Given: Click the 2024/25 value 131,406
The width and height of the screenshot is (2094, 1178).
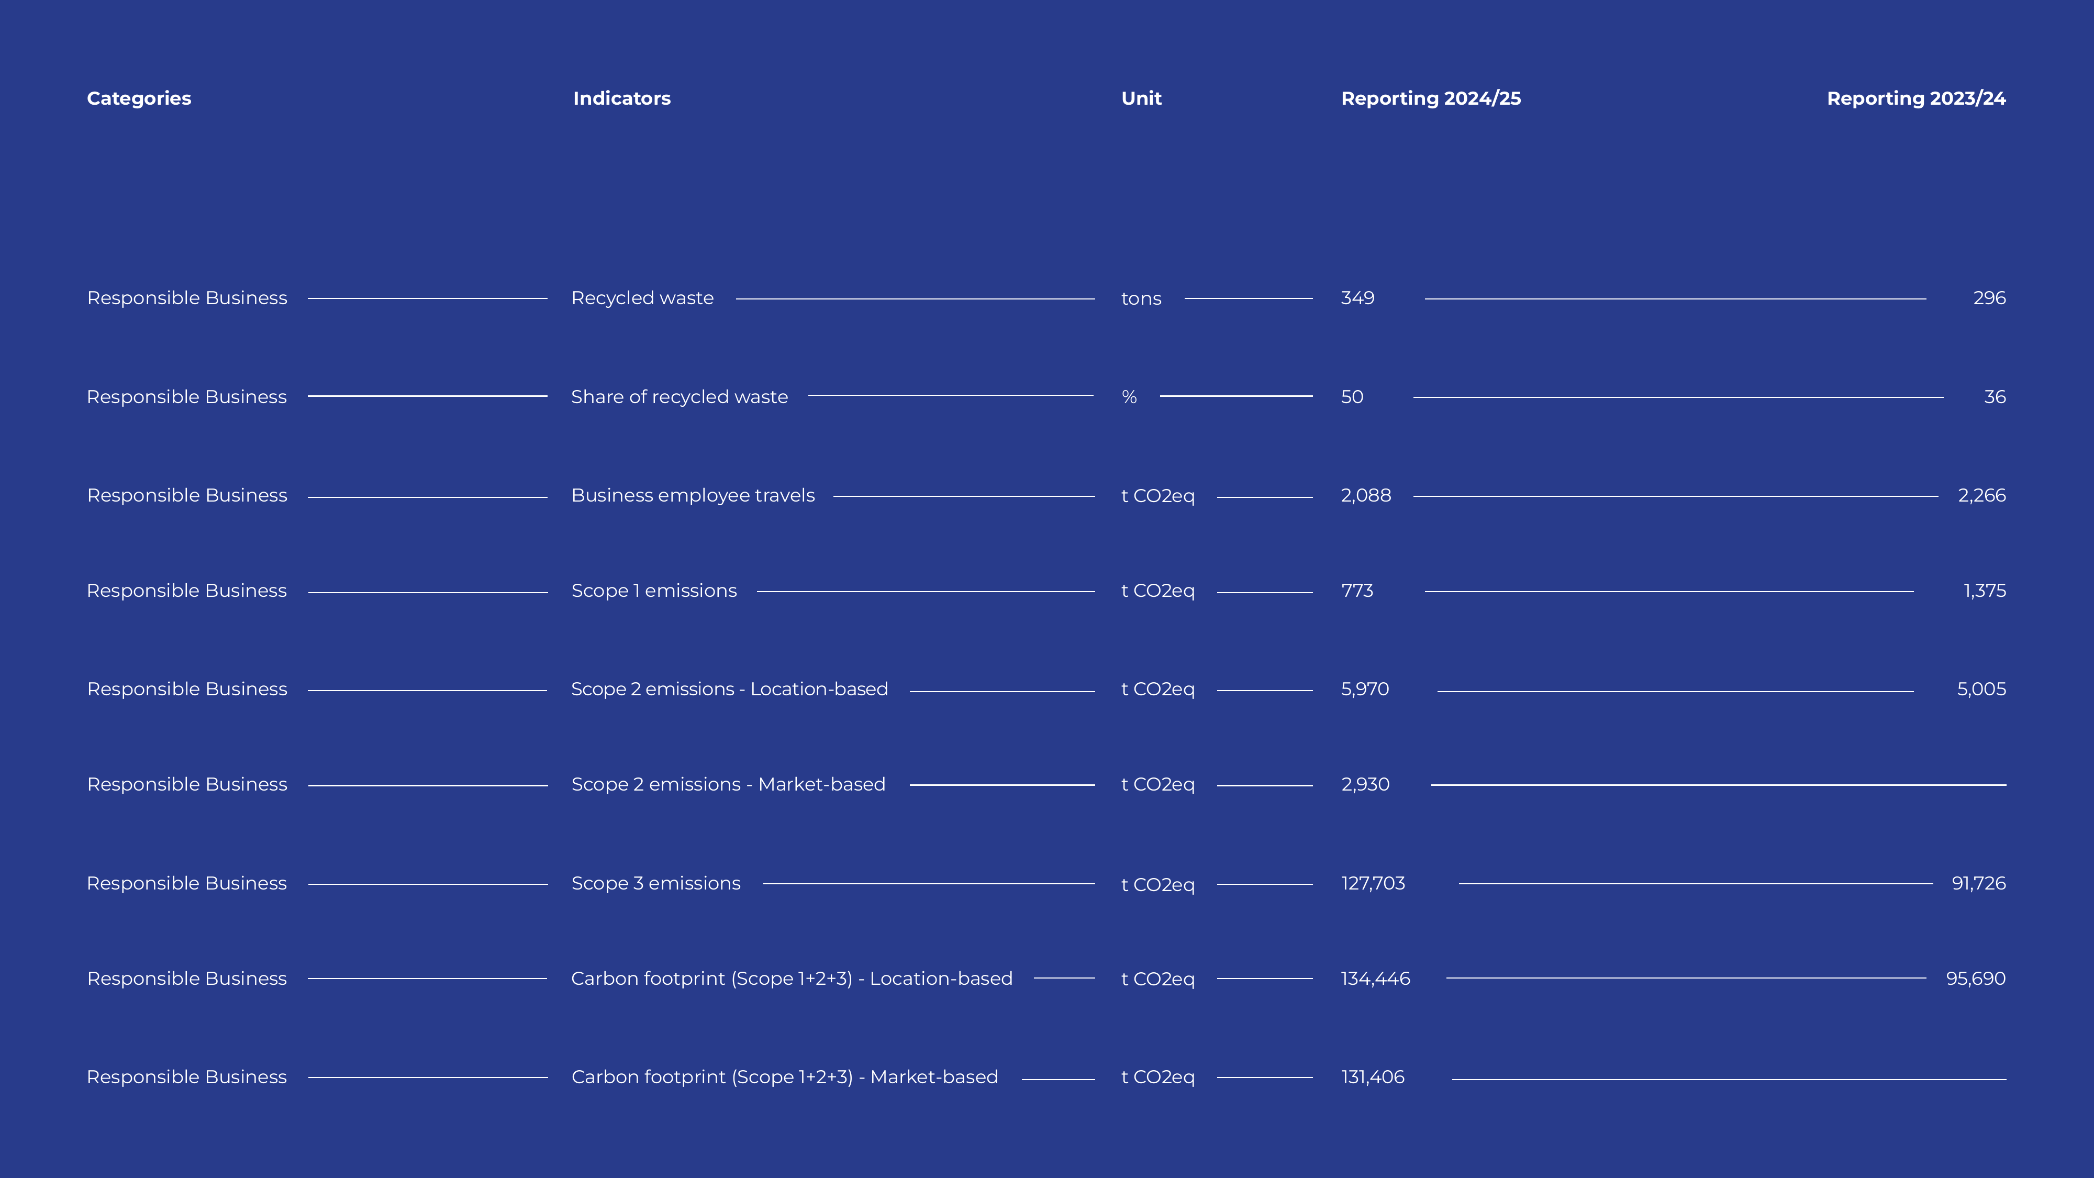Looking at the screenshot, I should point(1372,1076).
